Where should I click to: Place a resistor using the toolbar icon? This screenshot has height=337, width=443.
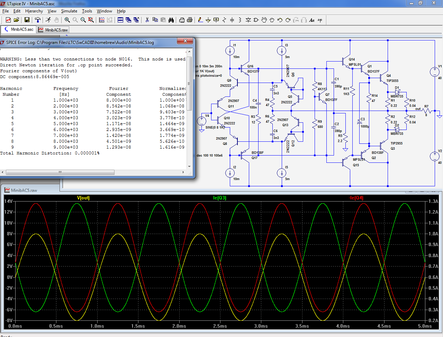(224, 20)
